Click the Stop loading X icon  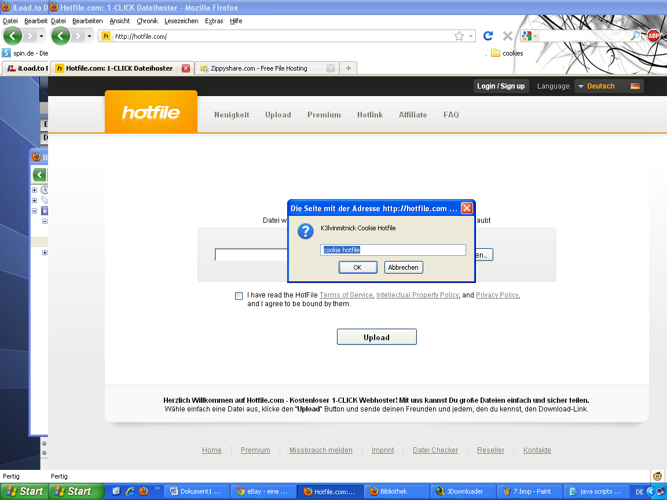click(507, 36)
